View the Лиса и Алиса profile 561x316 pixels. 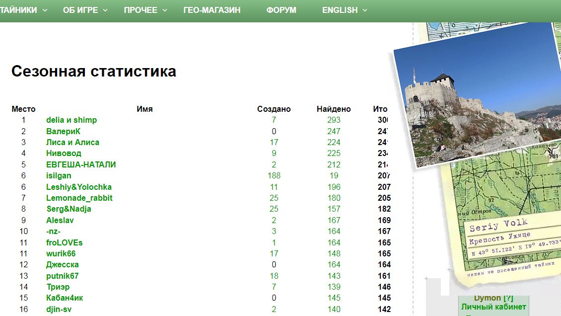pyautogui.click(x=72, y=142)
